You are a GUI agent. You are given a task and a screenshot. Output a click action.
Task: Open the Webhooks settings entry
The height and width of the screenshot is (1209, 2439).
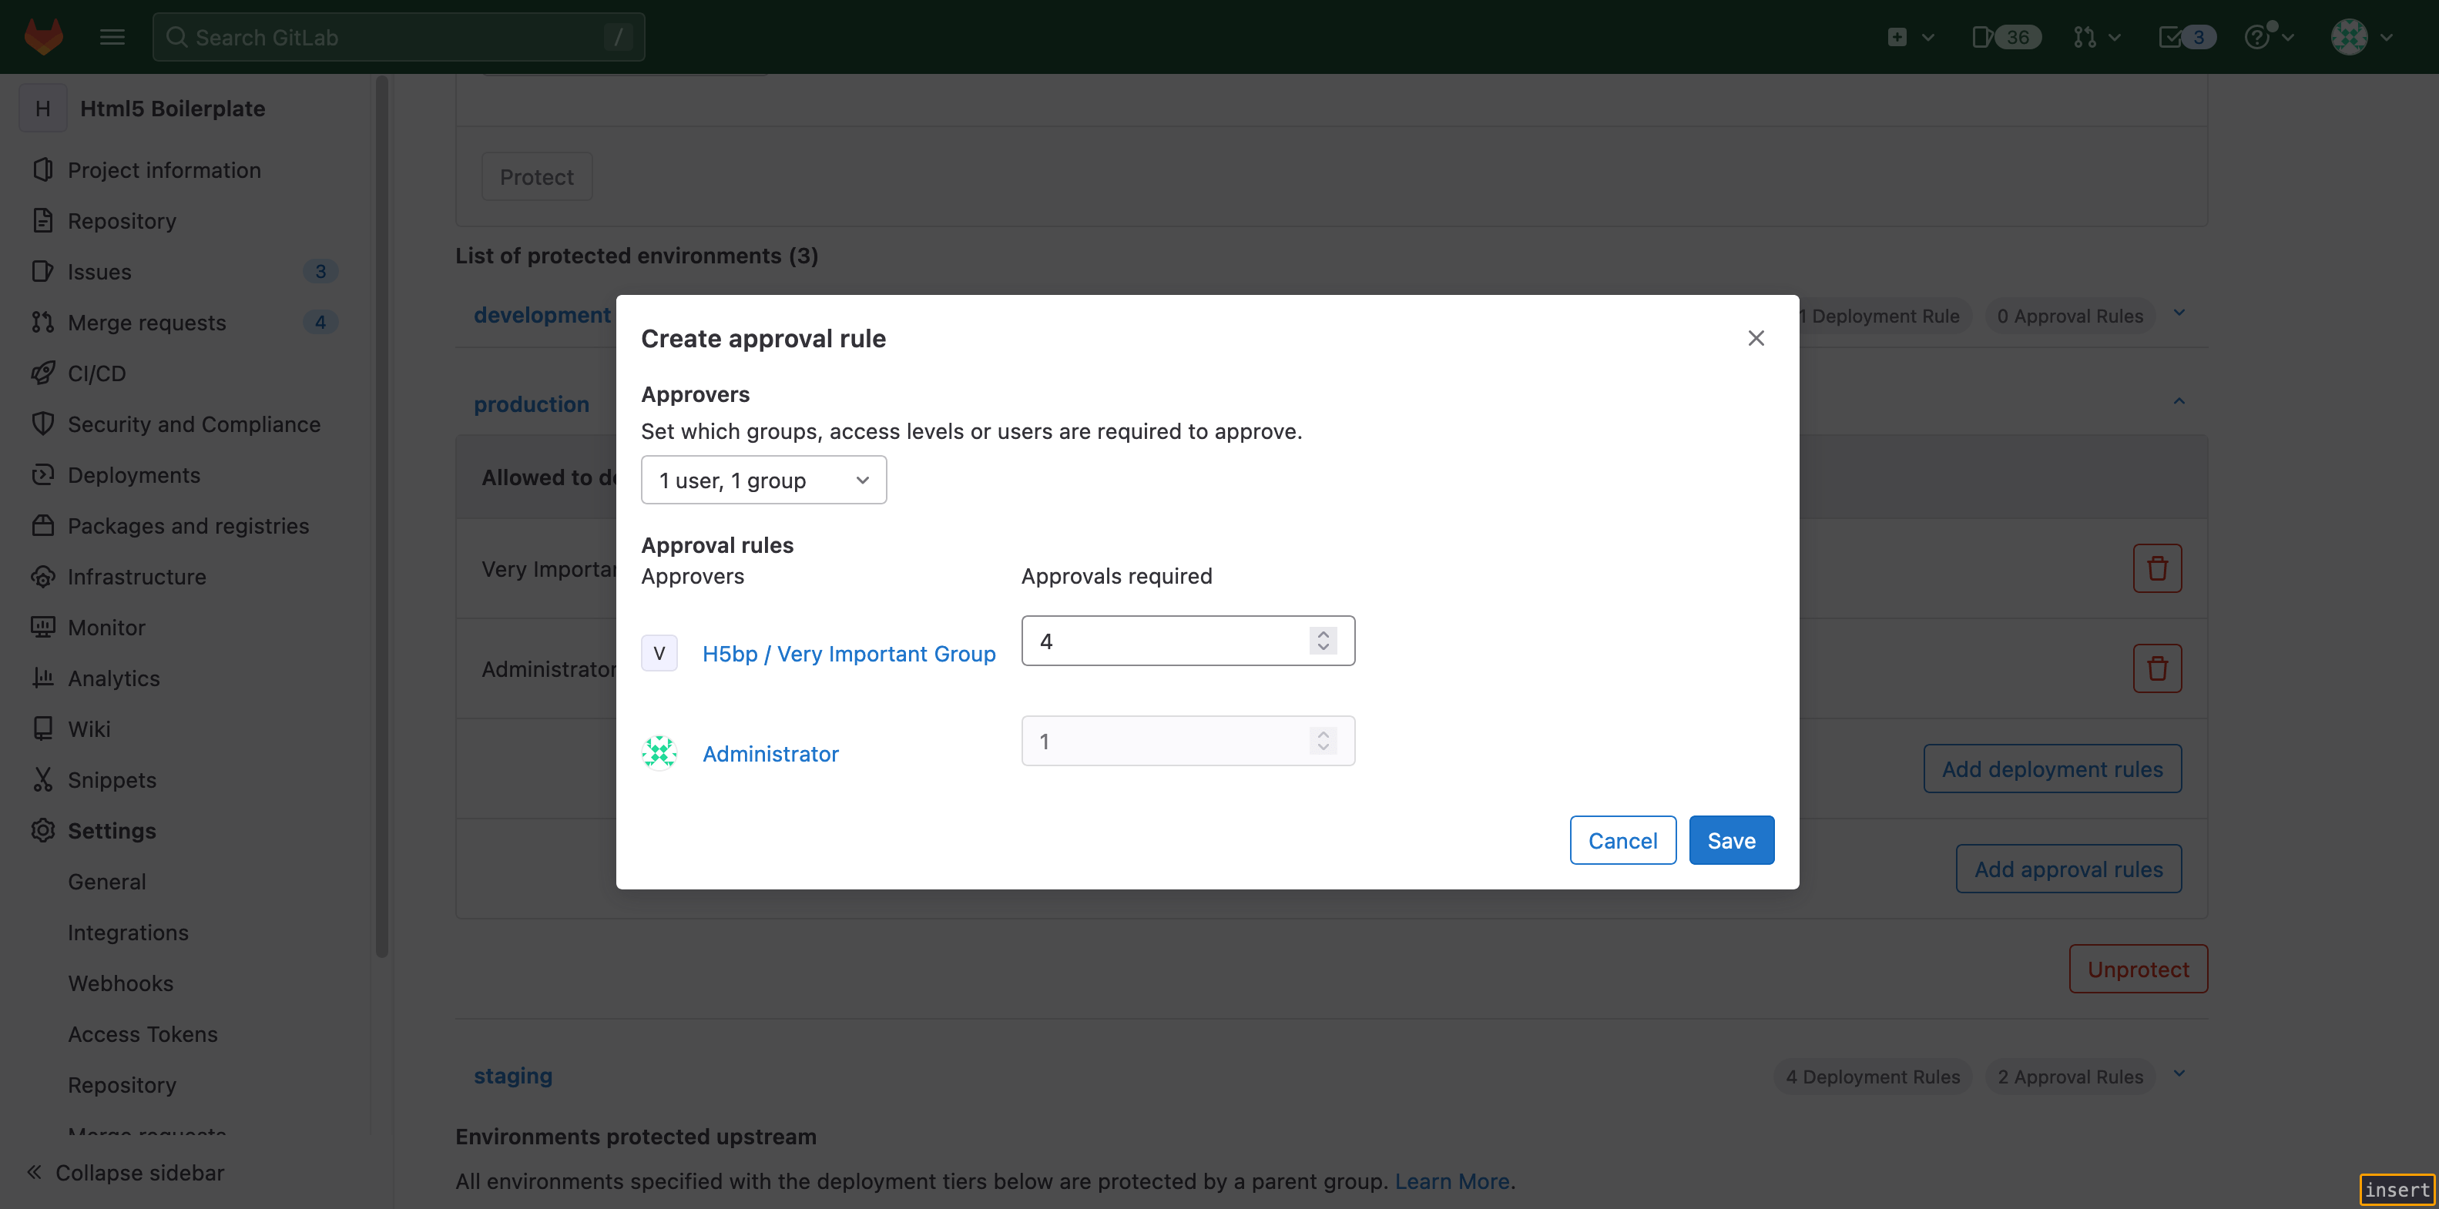120,983
